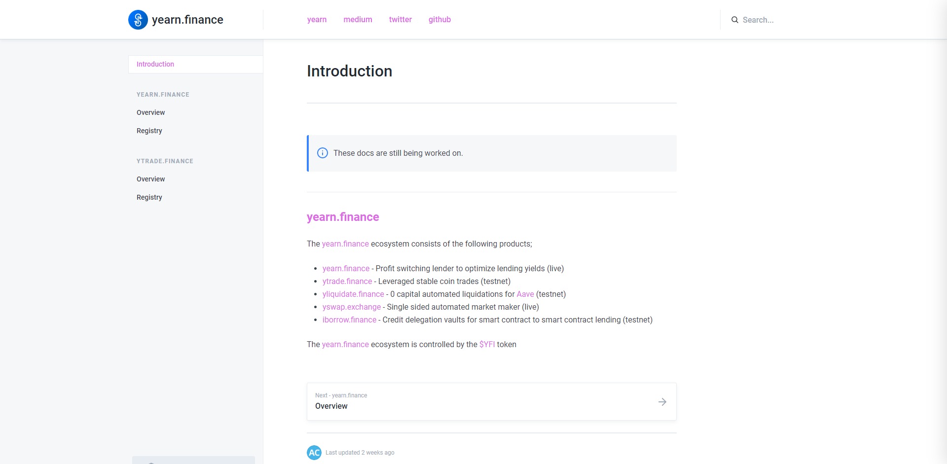This screenshot has height=464, width=947.
Task: Open the twitter link in top navigation
Action: 401,20
